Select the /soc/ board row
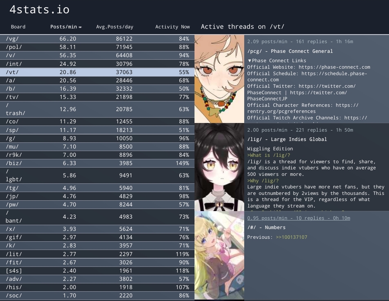Screen dimensions: 389x301 click(97, 296)
